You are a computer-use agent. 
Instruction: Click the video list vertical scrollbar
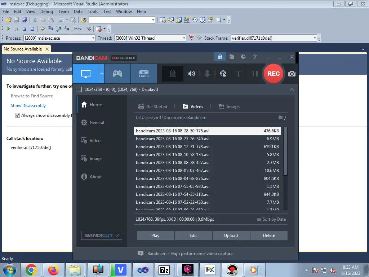pos(285,151)
